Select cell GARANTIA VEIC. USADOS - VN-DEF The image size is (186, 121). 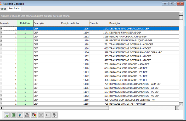pyautogui.click(x=144, y=80)
